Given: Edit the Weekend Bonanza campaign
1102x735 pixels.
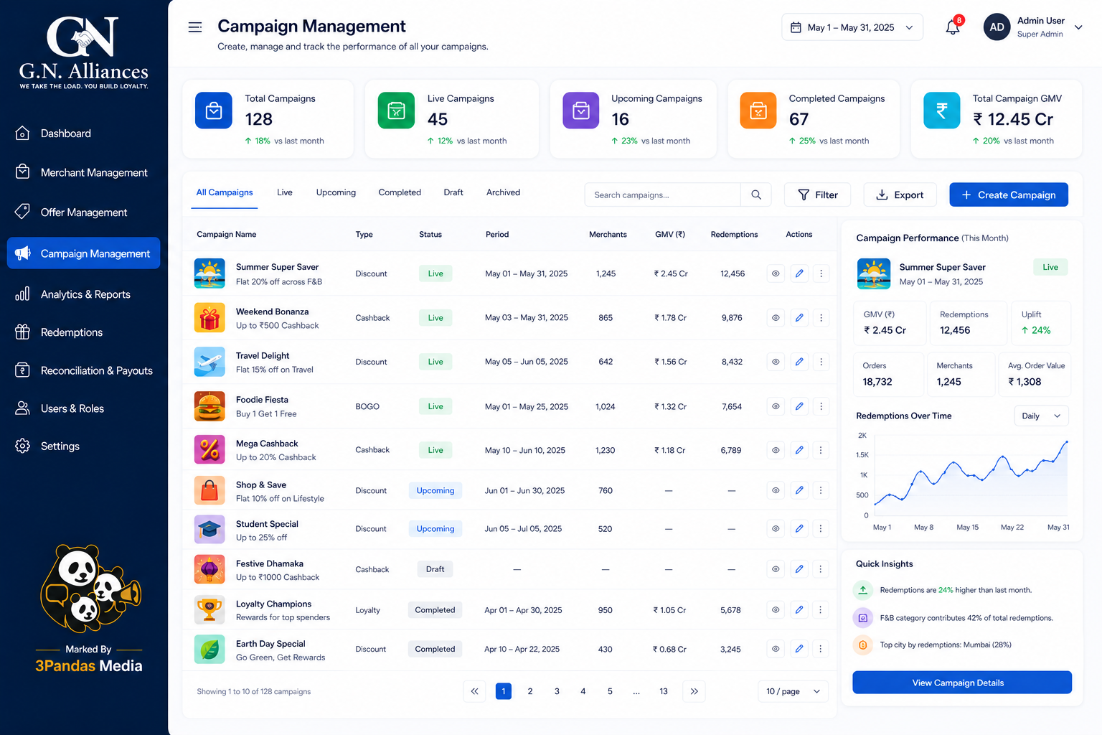Looking at the screenshot, I should pos(799,317).
